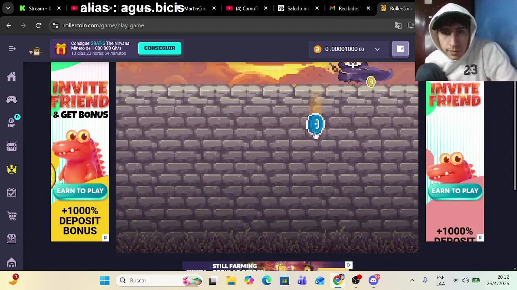Expand the bitcoin balance dropdown
This screenshot has width=517, height=290.
click(x=377, y=49)
